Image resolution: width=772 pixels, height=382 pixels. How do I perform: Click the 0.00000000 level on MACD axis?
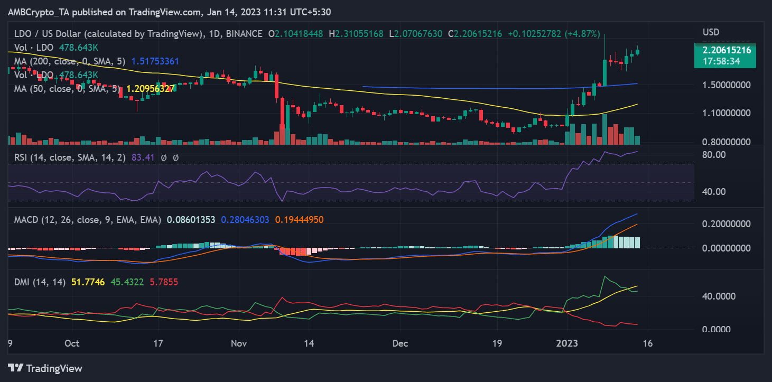pos(727,248)
